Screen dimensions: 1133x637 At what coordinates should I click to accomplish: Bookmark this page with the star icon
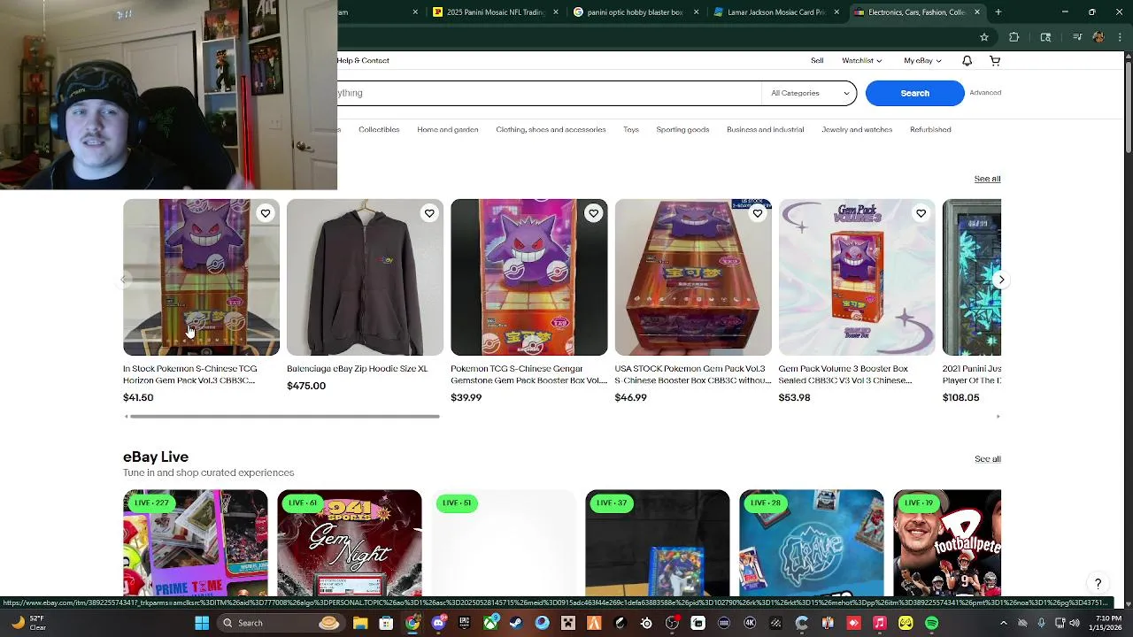pyautogui.click(x=983, y=37)
